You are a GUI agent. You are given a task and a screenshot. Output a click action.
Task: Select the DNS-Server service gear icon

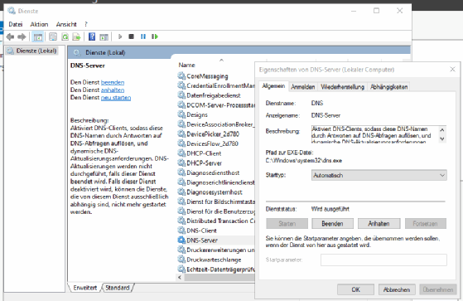click(x=181, y=240)
